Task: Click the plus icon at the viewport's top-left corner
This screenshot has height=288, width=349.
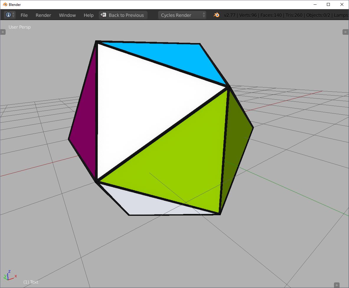Action: (x=3, y=32)
